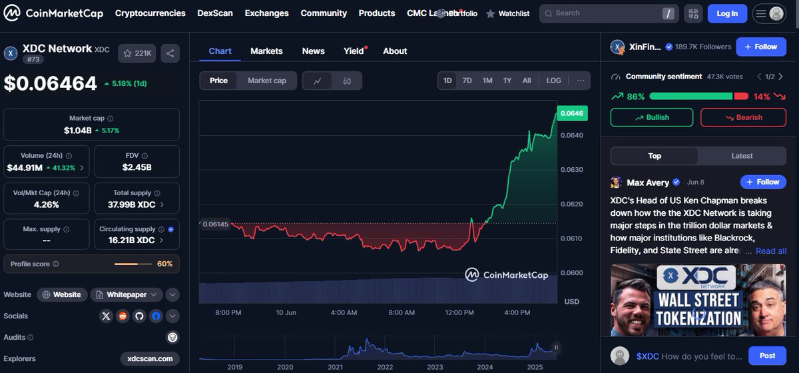Open Exchanges navigation menu

pyautogui.click(x=266, y=13)
